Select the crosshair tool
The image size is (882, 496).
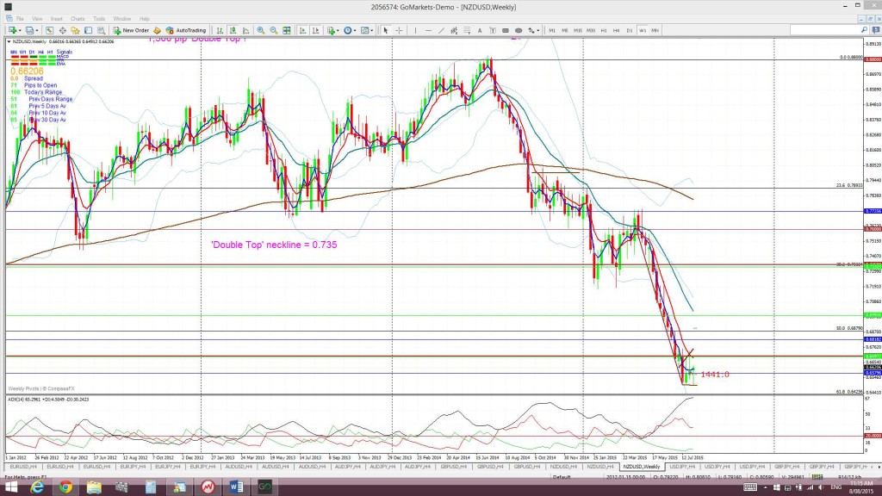(399, 30)
